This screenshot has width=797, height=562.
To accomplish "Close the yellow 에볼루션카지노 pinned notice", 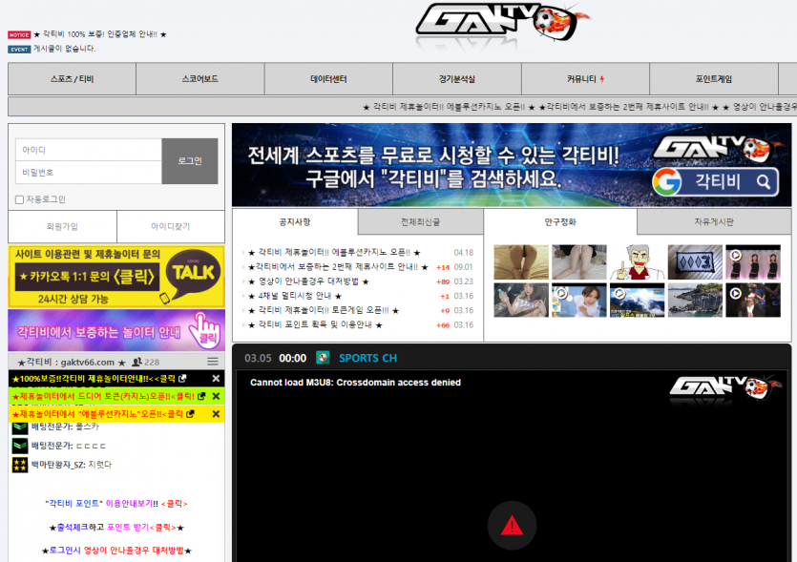I will click(216, 414).
